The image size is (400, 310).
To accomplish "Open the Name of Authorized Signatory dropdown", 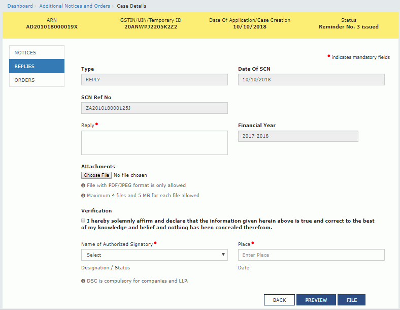I will pos(154,255).
